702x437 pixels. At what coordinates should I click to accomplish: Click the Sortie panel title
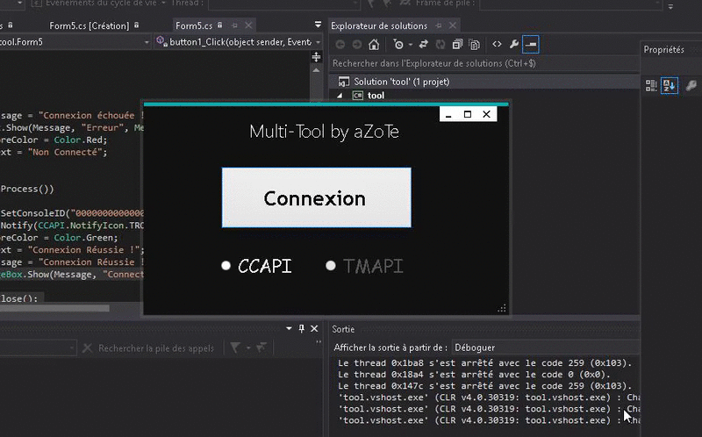[x=343, y=329]
